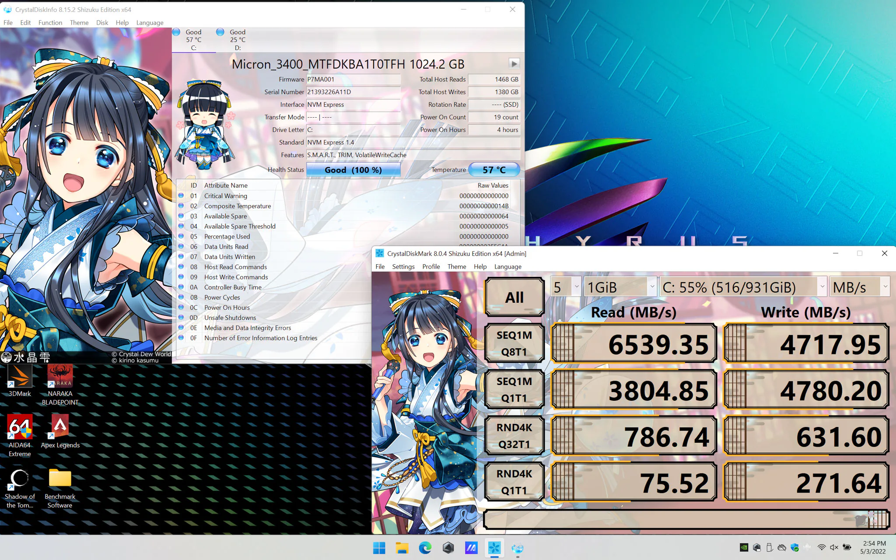Open the NARAKA BLADEPOINT desktop shortcut

60,385
